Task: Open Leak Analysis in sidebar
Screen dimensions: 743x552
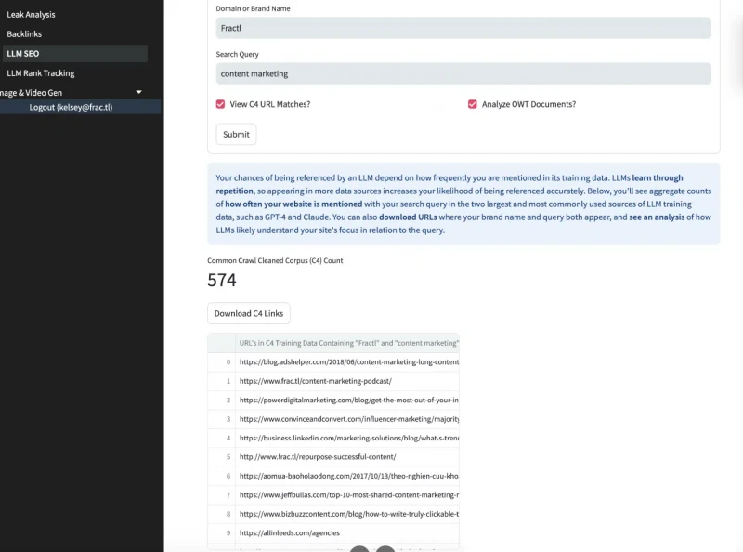Action: [x=31, y=15]
